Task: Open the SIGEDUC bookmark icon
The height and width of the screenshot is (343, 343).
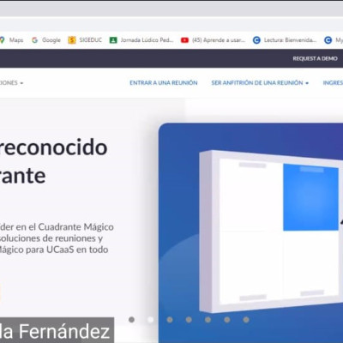Action: pos(72,40)
